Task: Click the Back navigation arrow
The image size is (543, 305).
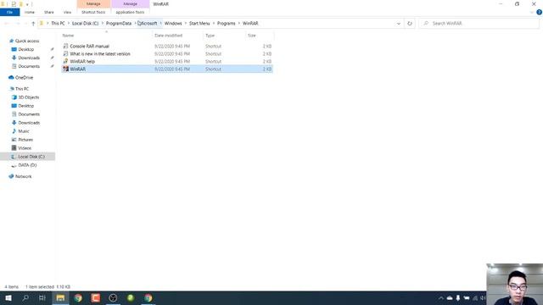Action: [6, 24]
